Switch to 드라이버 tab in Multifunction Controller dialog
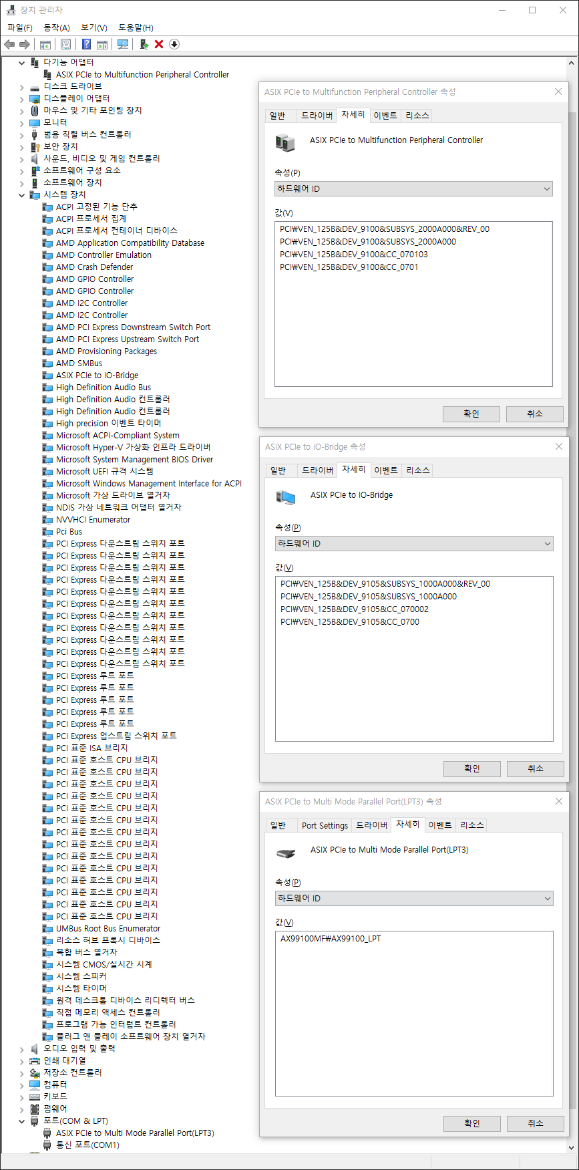Screen dimensions: 579x1170 (317, 116)
